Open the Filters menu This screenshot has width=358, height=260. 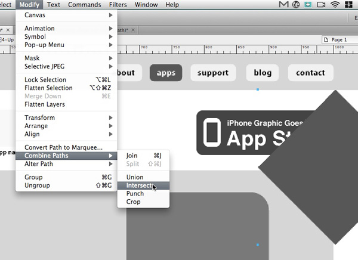tap(118, 5)
